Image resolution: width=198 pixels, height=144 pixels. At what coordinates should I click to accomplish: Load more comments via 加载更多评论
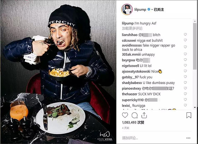point(132,28)
